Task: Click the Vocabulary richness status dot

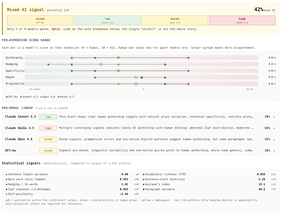Action: click(x=144, y=174)
